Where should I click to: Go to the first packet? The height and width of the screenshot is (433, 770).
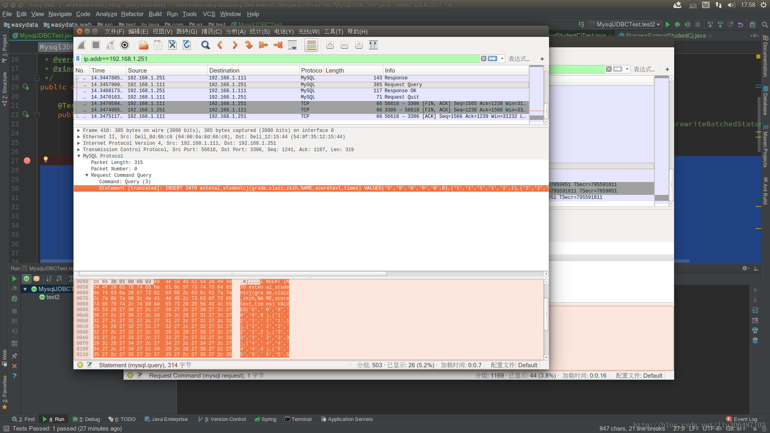coord(263,45)
